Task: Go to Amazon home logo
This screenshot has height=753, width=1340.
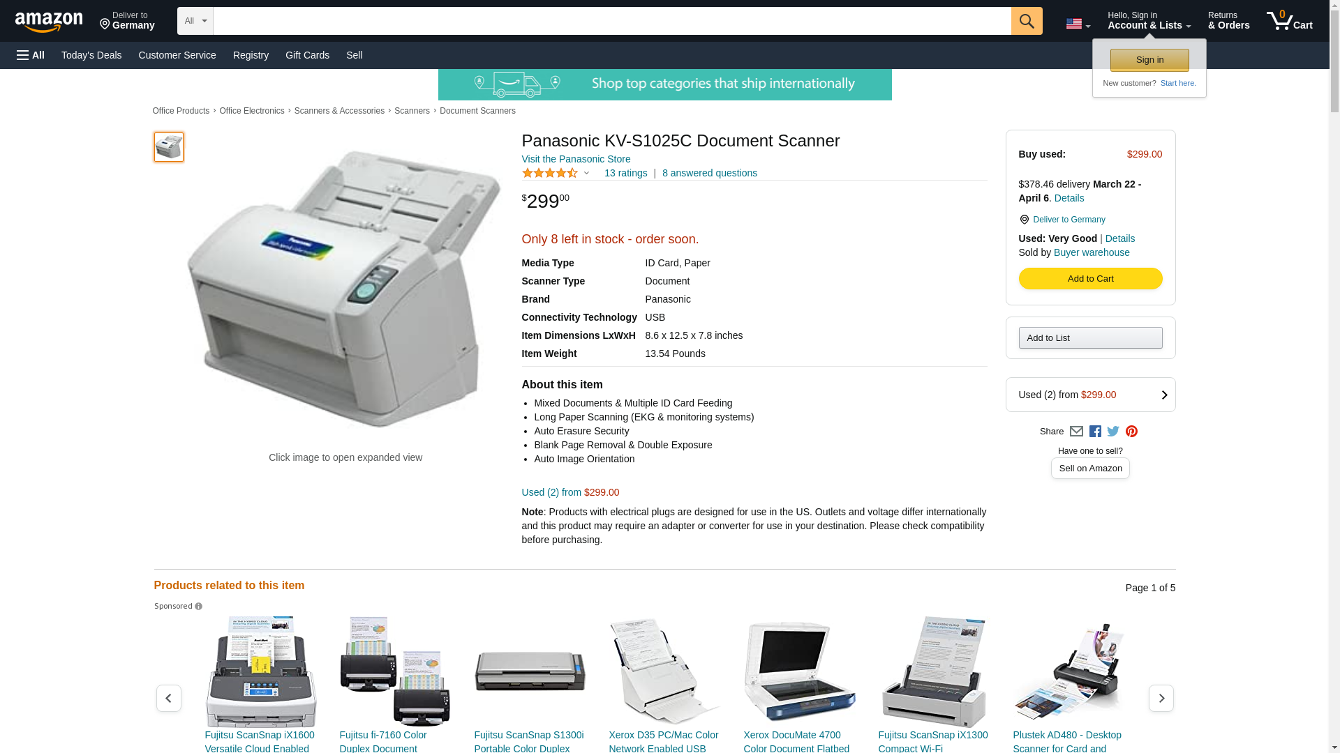Action: pyautogui.click(x=49, y=22)
